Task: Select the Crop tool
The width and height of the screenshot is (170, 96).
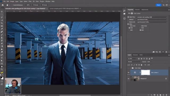Action: pos(2,23)
